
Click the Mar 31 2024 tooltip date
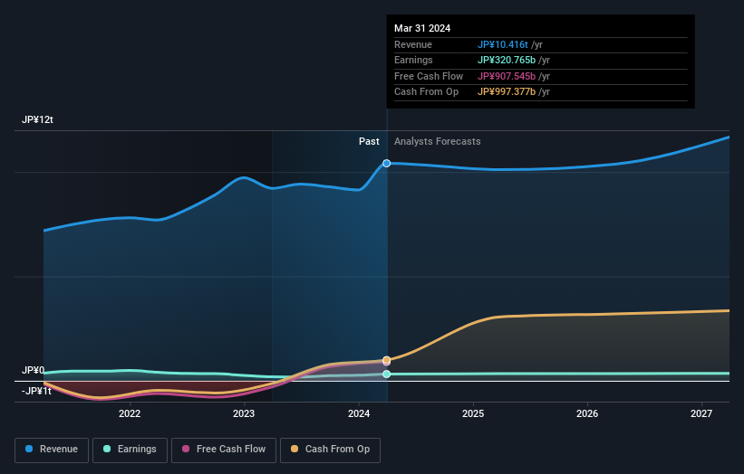pos(422,28)
